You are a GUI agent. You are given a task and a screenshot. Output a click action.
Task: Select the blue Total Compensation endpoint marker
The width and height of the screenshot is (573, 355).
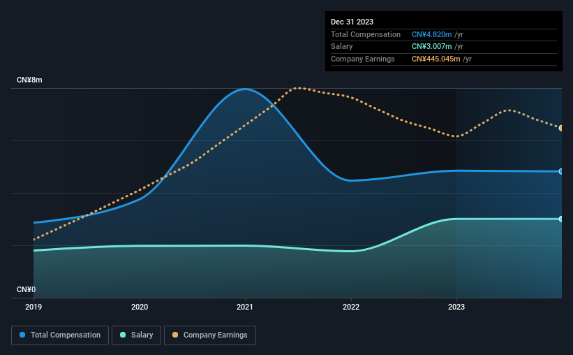pos(561,172)
